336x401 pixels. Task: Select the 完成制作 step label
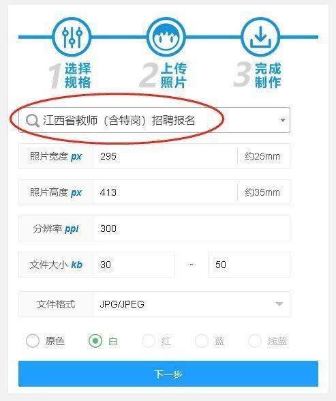pyautogui.click(x=268, y=76)
